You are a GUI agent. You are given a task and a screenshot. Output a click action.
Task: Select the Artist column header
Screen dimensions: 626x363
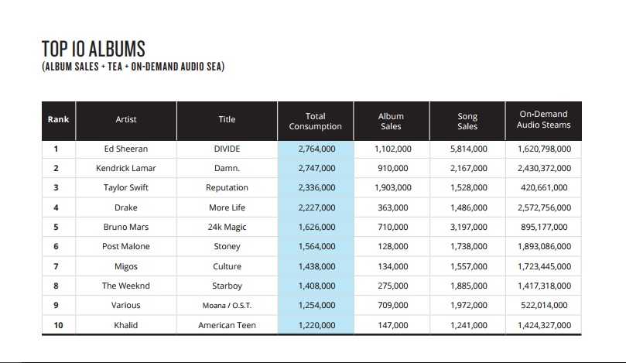[126, 119]
